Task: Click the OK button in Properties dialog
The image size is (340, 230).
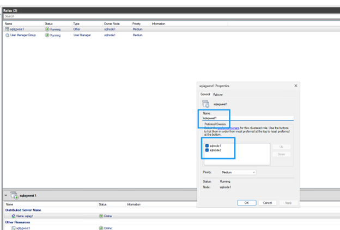Action: pyautogui.click(x=247, y=203)
